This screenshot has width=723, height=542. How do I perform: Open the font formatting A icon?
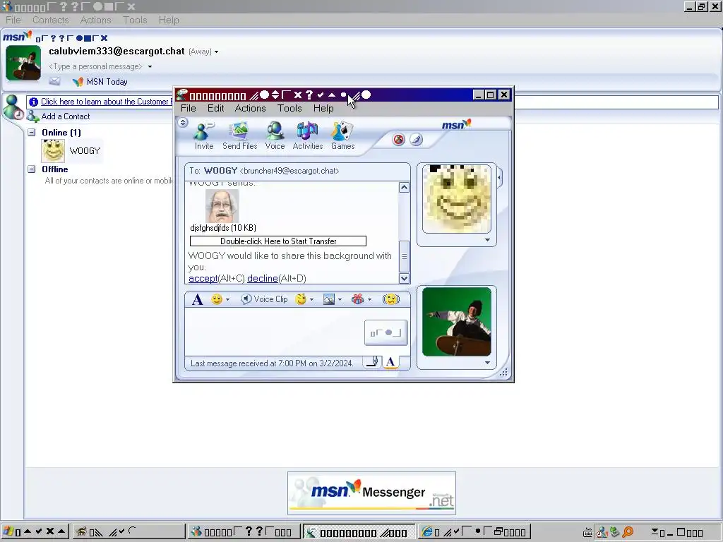(198, 299)
